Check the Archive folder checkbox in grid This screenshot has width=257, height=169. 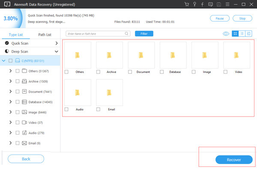[x=98, y=72]
